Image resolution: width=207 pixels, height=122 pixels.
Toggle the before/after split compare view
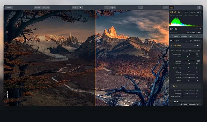pyautogui.click(x=80, y=8)
